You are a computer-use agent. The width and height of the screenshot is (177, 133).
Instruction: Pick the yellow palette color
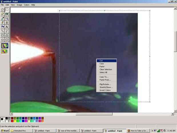tap(15, 121)
